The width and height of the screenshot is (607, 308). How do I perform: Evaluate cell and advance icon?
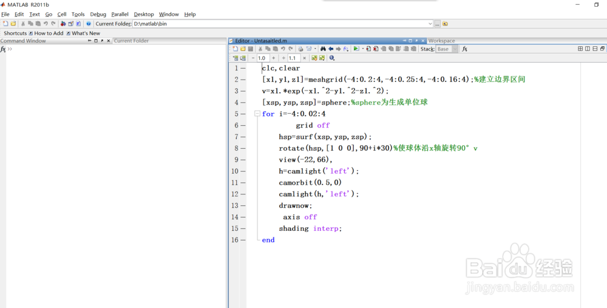coord(243,58)
